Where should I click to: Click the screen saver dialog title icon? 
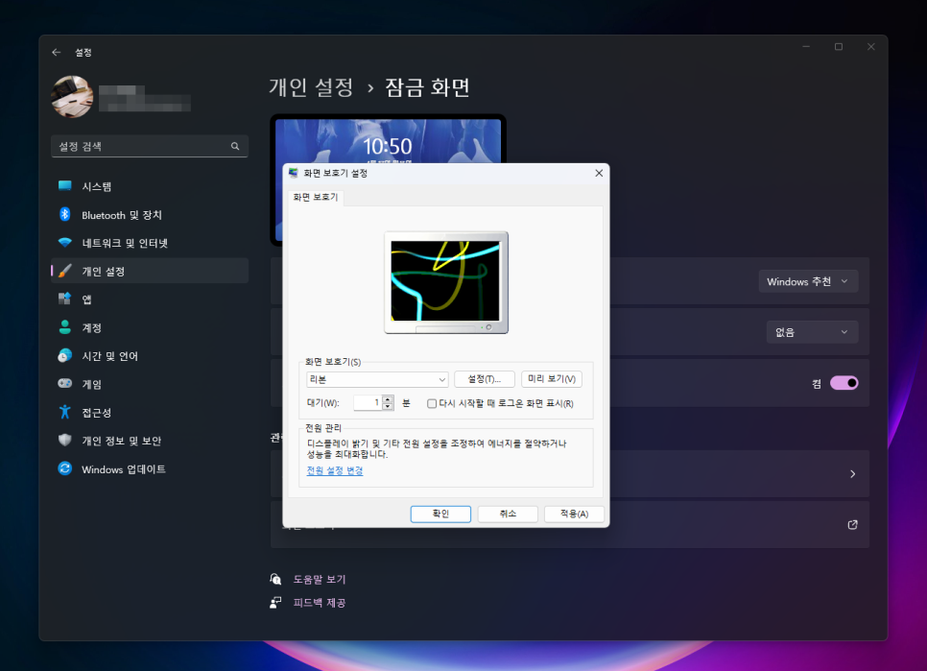click(294, 173)
